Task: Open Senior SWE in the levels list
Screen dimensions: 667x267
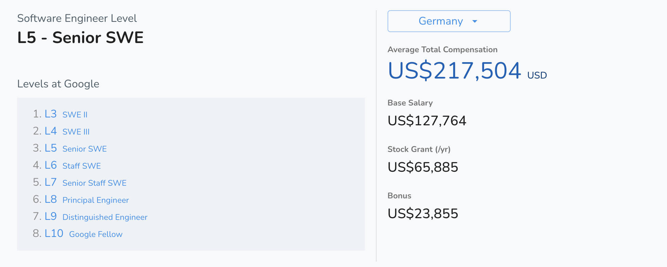Action: point(84,149)
